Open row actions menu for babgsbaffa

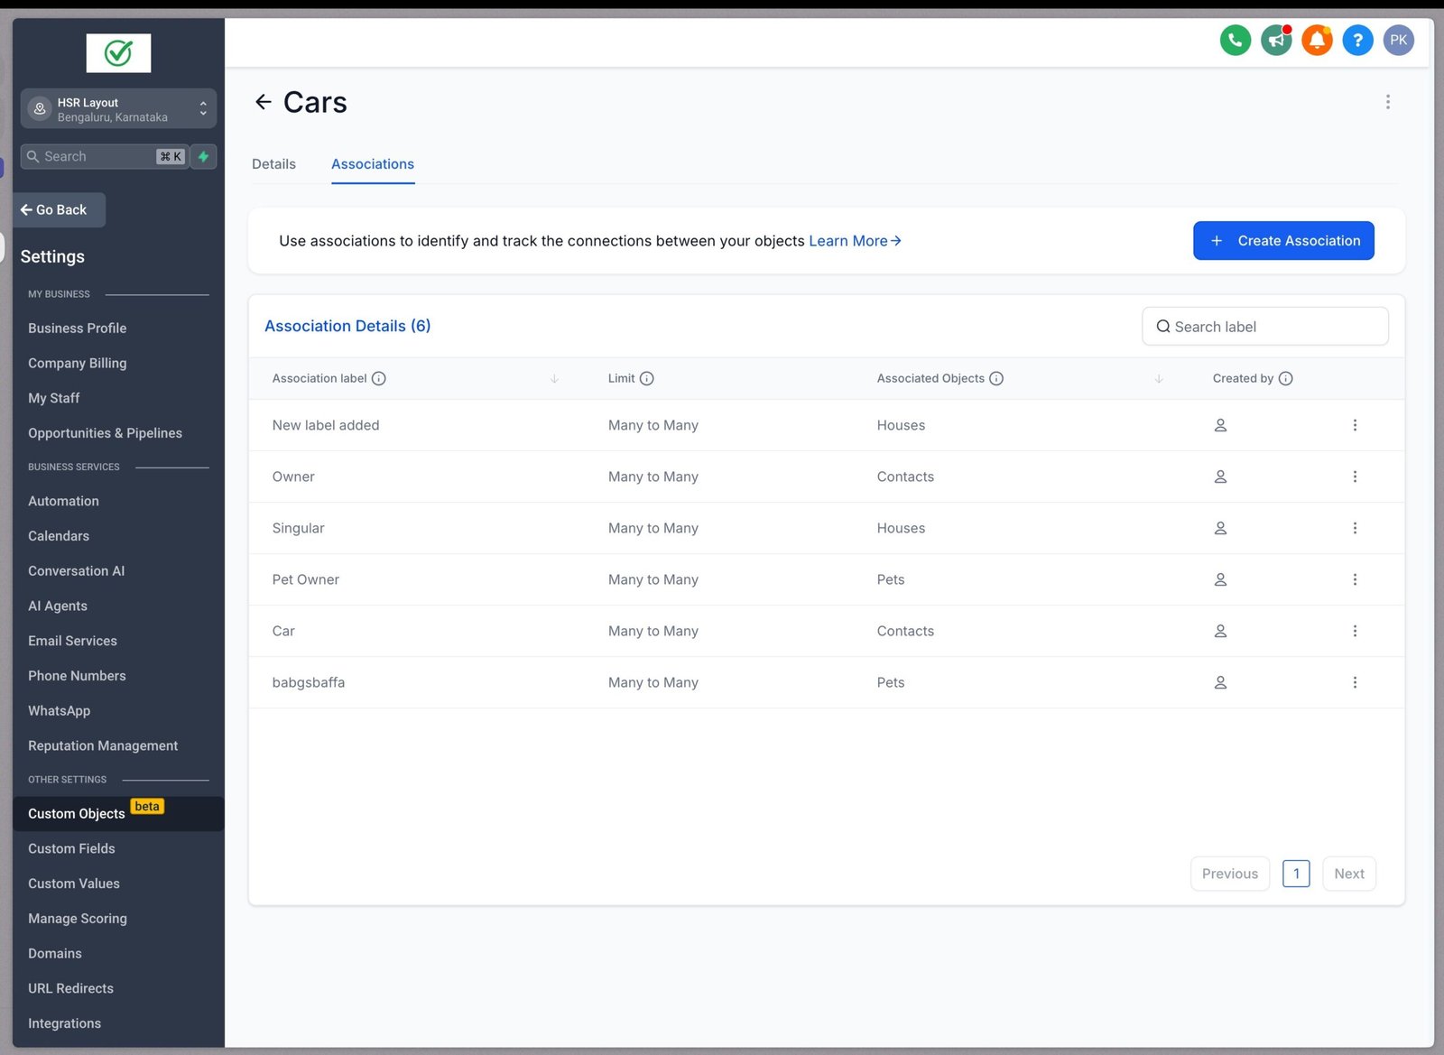(x=1354, y=682)
